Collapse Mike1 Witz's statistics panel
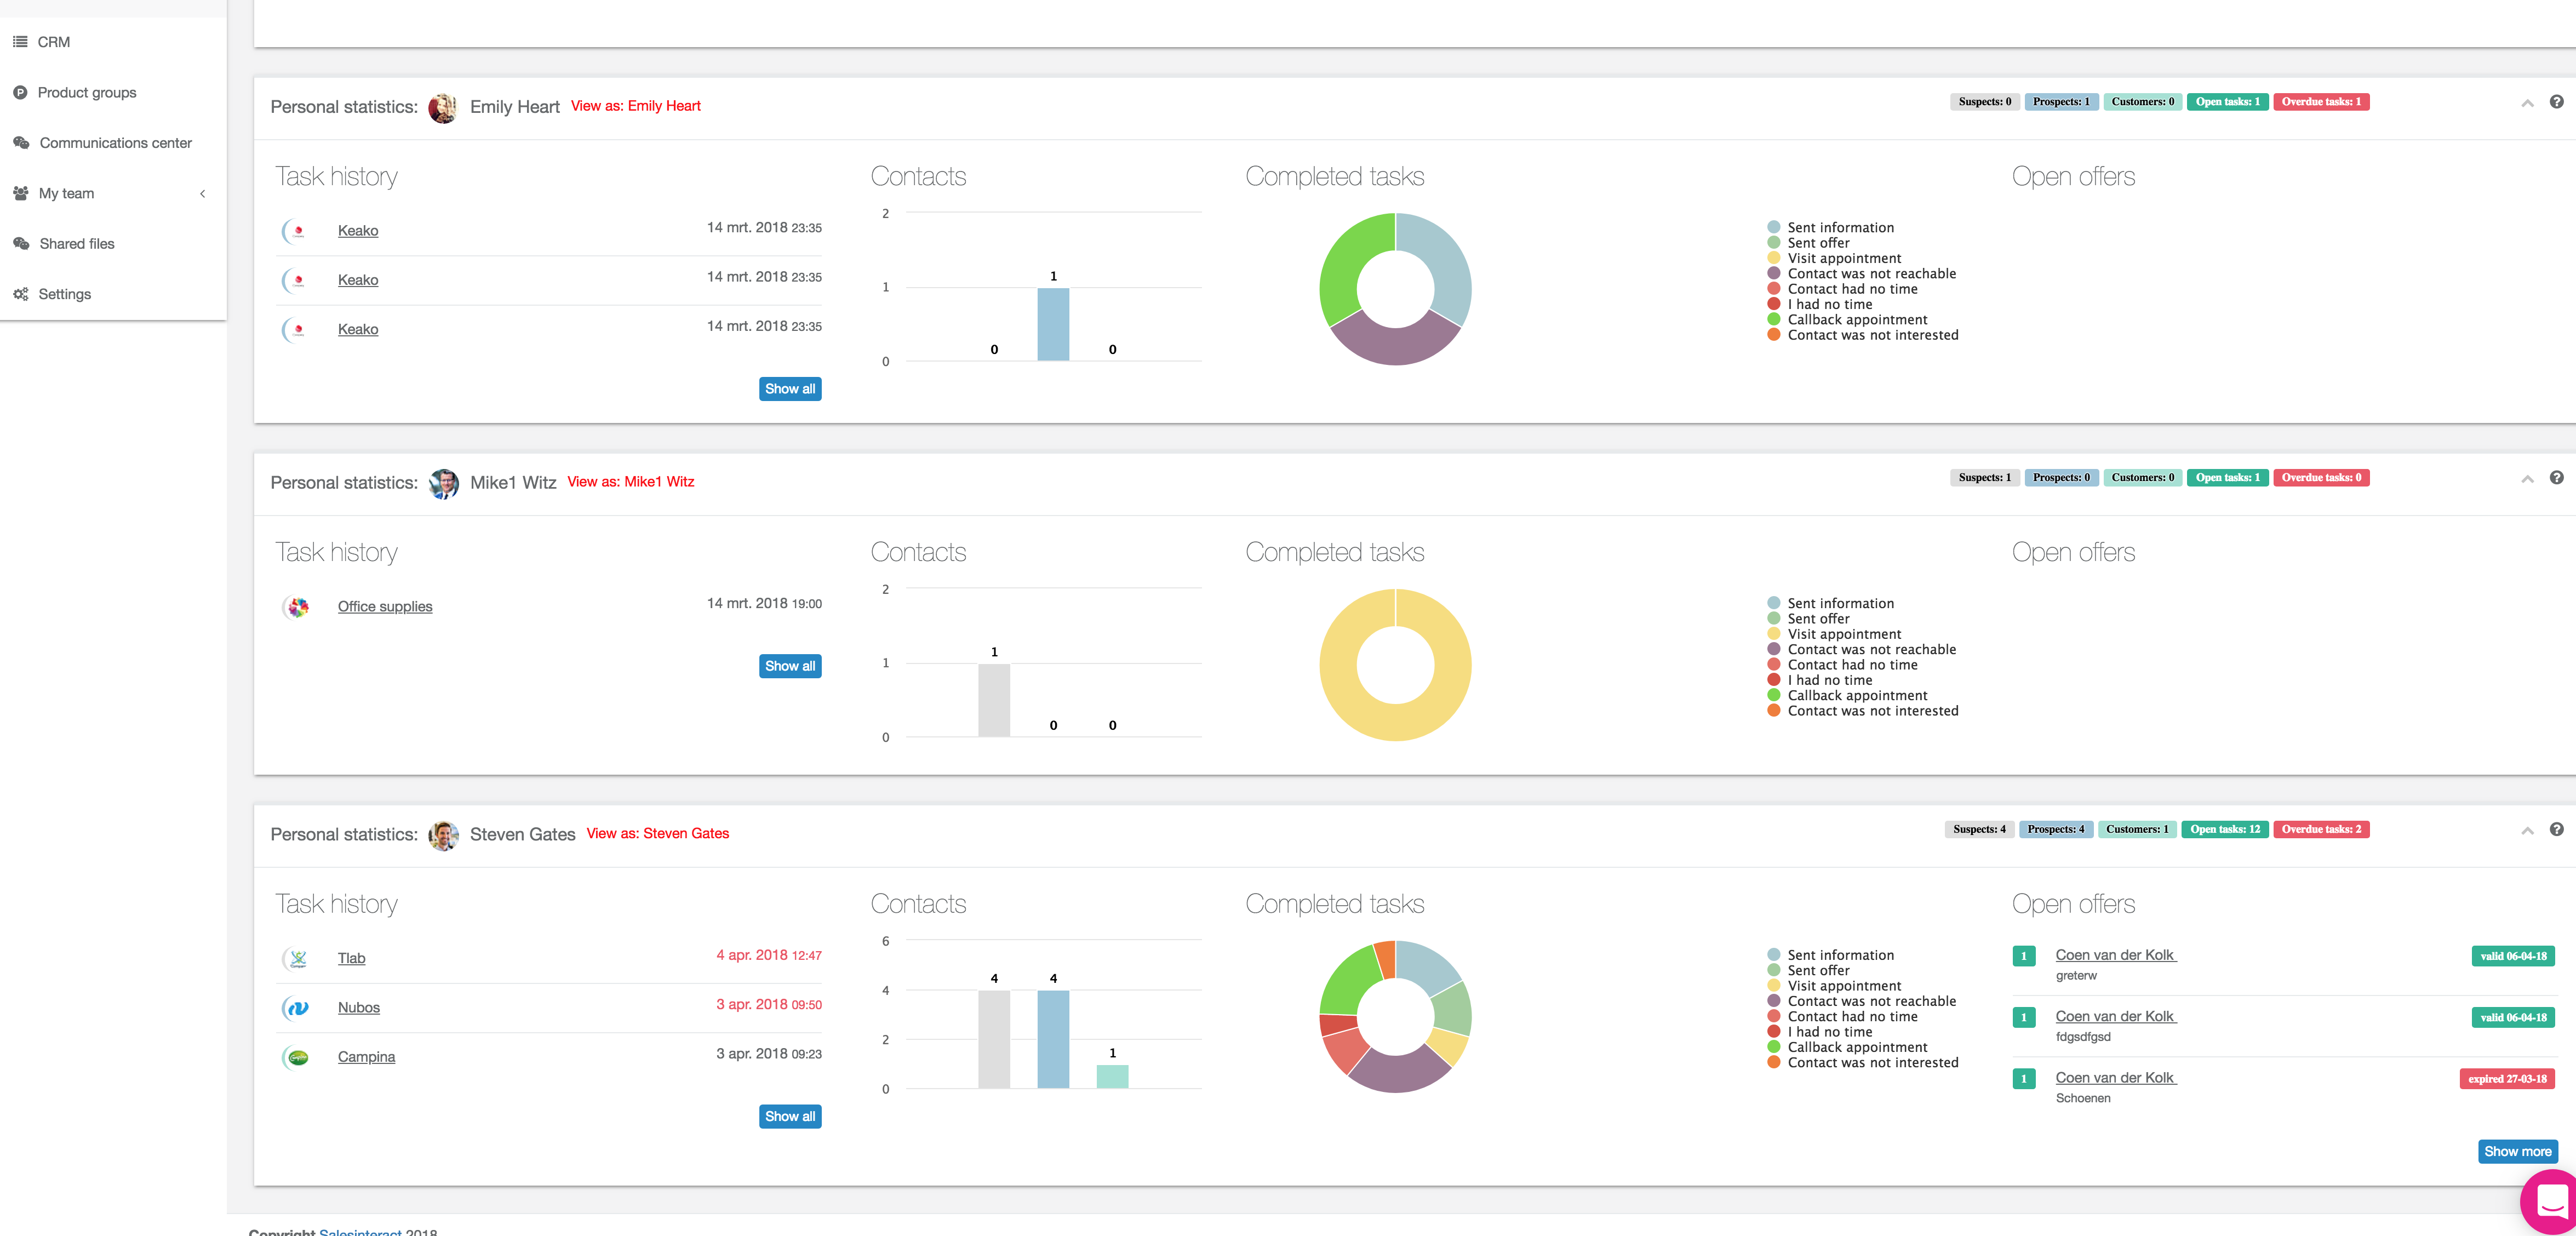Image resolution: width=2576 pixels, height=1236 pixels. 2527,479
